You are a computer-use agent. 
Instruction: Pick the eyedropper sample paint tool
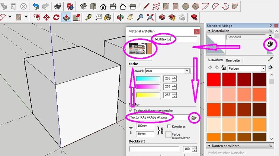[270, 59]
